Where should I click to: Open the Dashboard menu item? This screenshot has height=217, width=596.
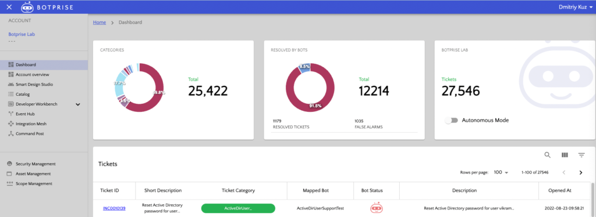pyautogui.click(x=44, y=65)
